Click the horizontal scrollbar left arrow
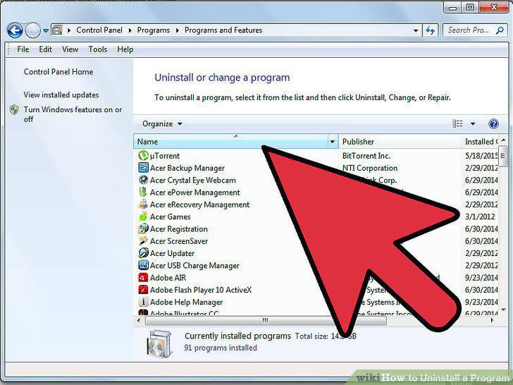The height and width of the screenshot is (385, 513). click(x=139, y=320)
